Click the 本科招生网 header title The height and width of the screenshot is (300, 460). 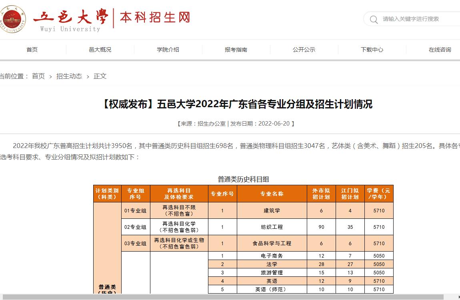155,17
